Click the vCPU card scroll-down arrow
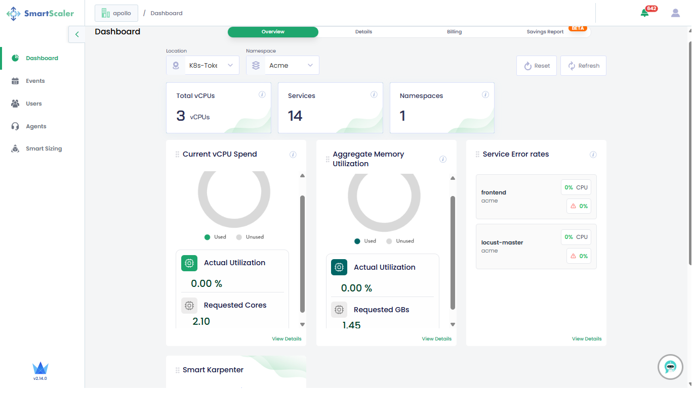This screenshot has height=394, width=695. point(303,325)
